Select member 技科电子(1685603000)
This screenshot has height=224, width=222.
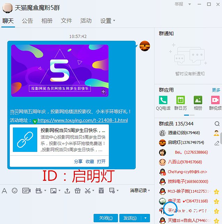[188, 181]
